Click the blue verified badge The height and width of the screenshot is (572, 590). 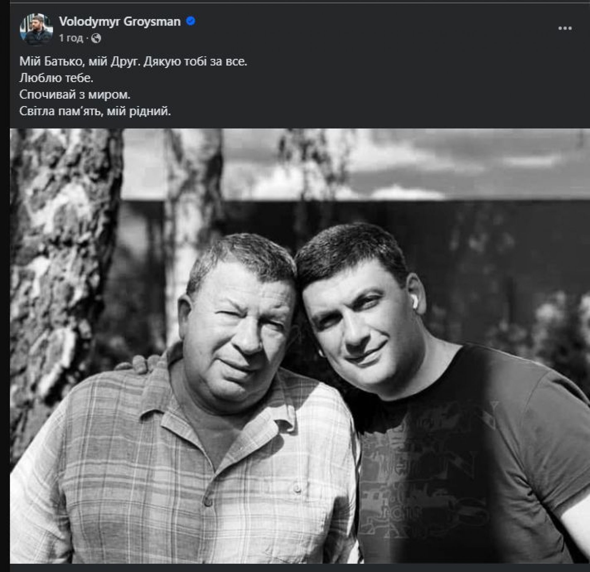191,22
